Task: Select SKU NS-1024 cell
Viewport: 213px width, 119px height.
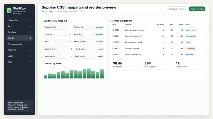Action: (116, 30)
